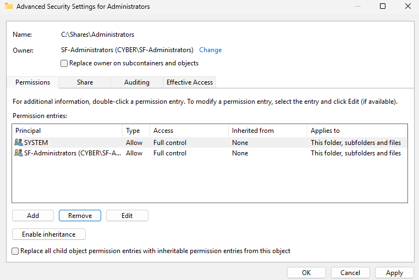
Task: Click the Edit button for permission entry
Action: [x=127, y=216]
